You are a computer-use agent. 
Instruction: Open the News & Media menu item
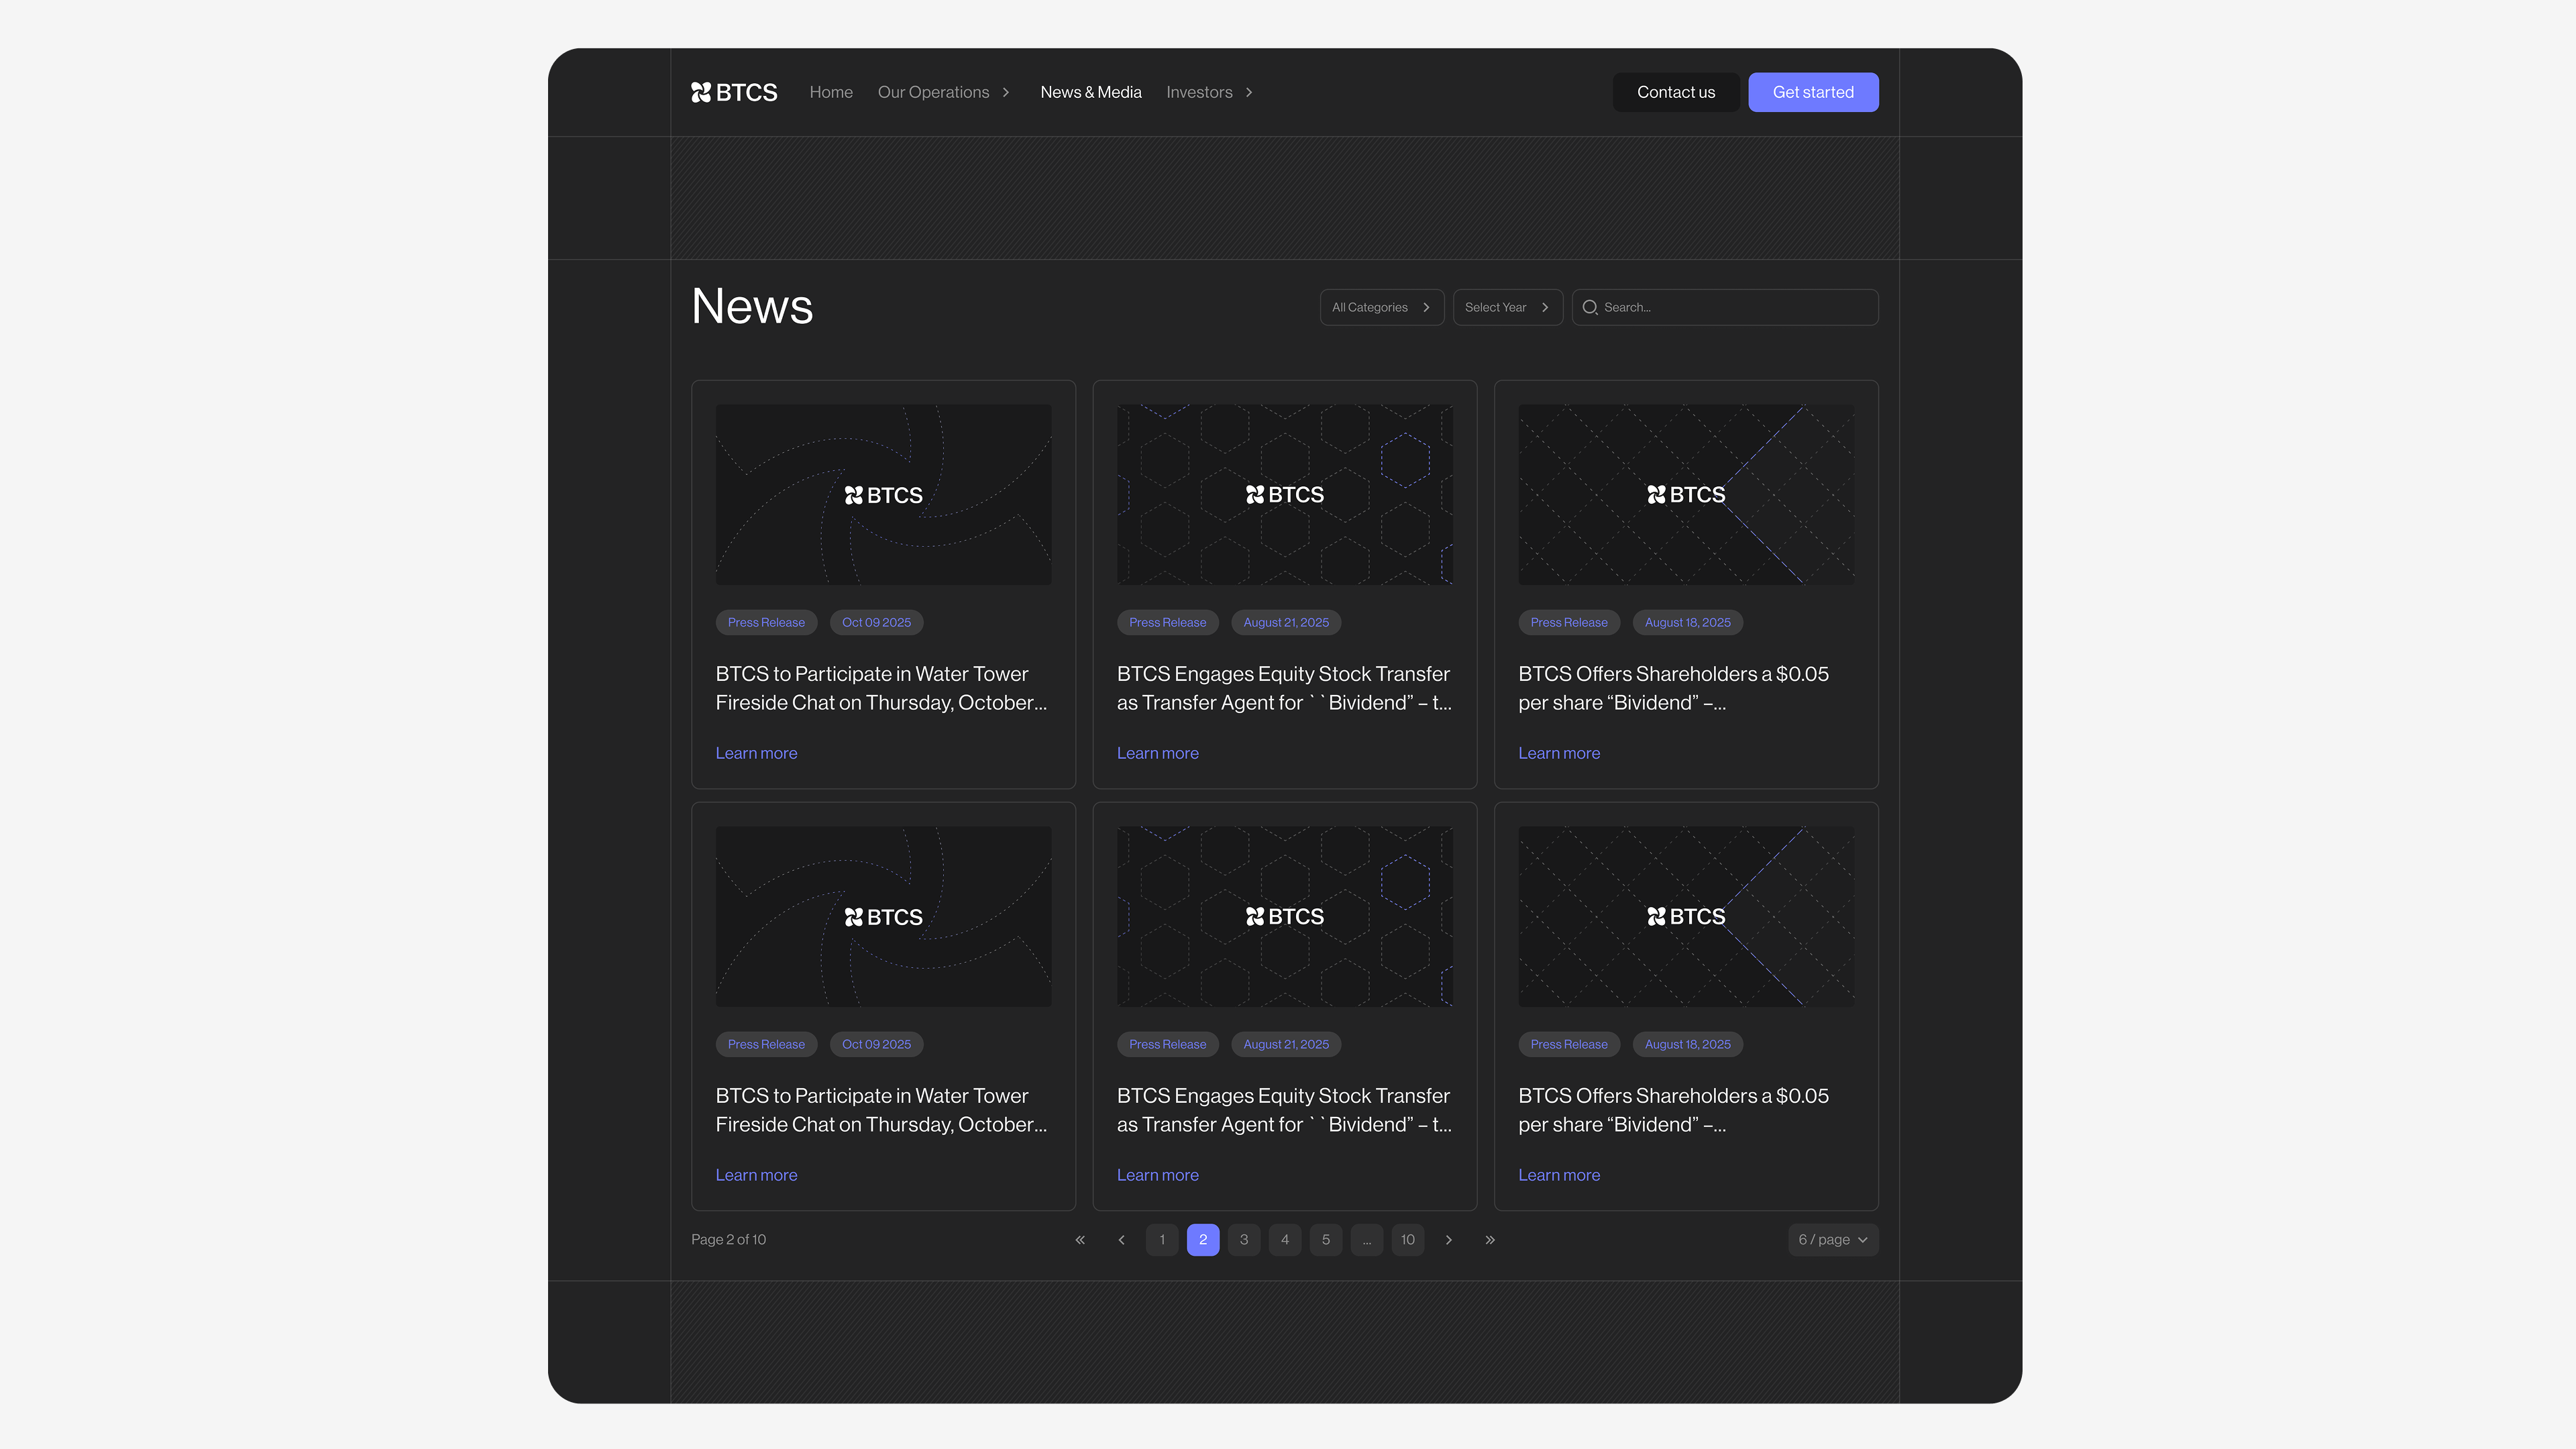1091,92
